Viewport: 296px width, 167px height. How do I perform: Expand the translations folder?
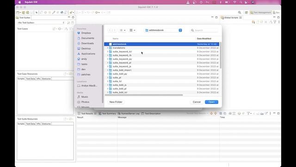pyautogui.click(x=108, y=48)
